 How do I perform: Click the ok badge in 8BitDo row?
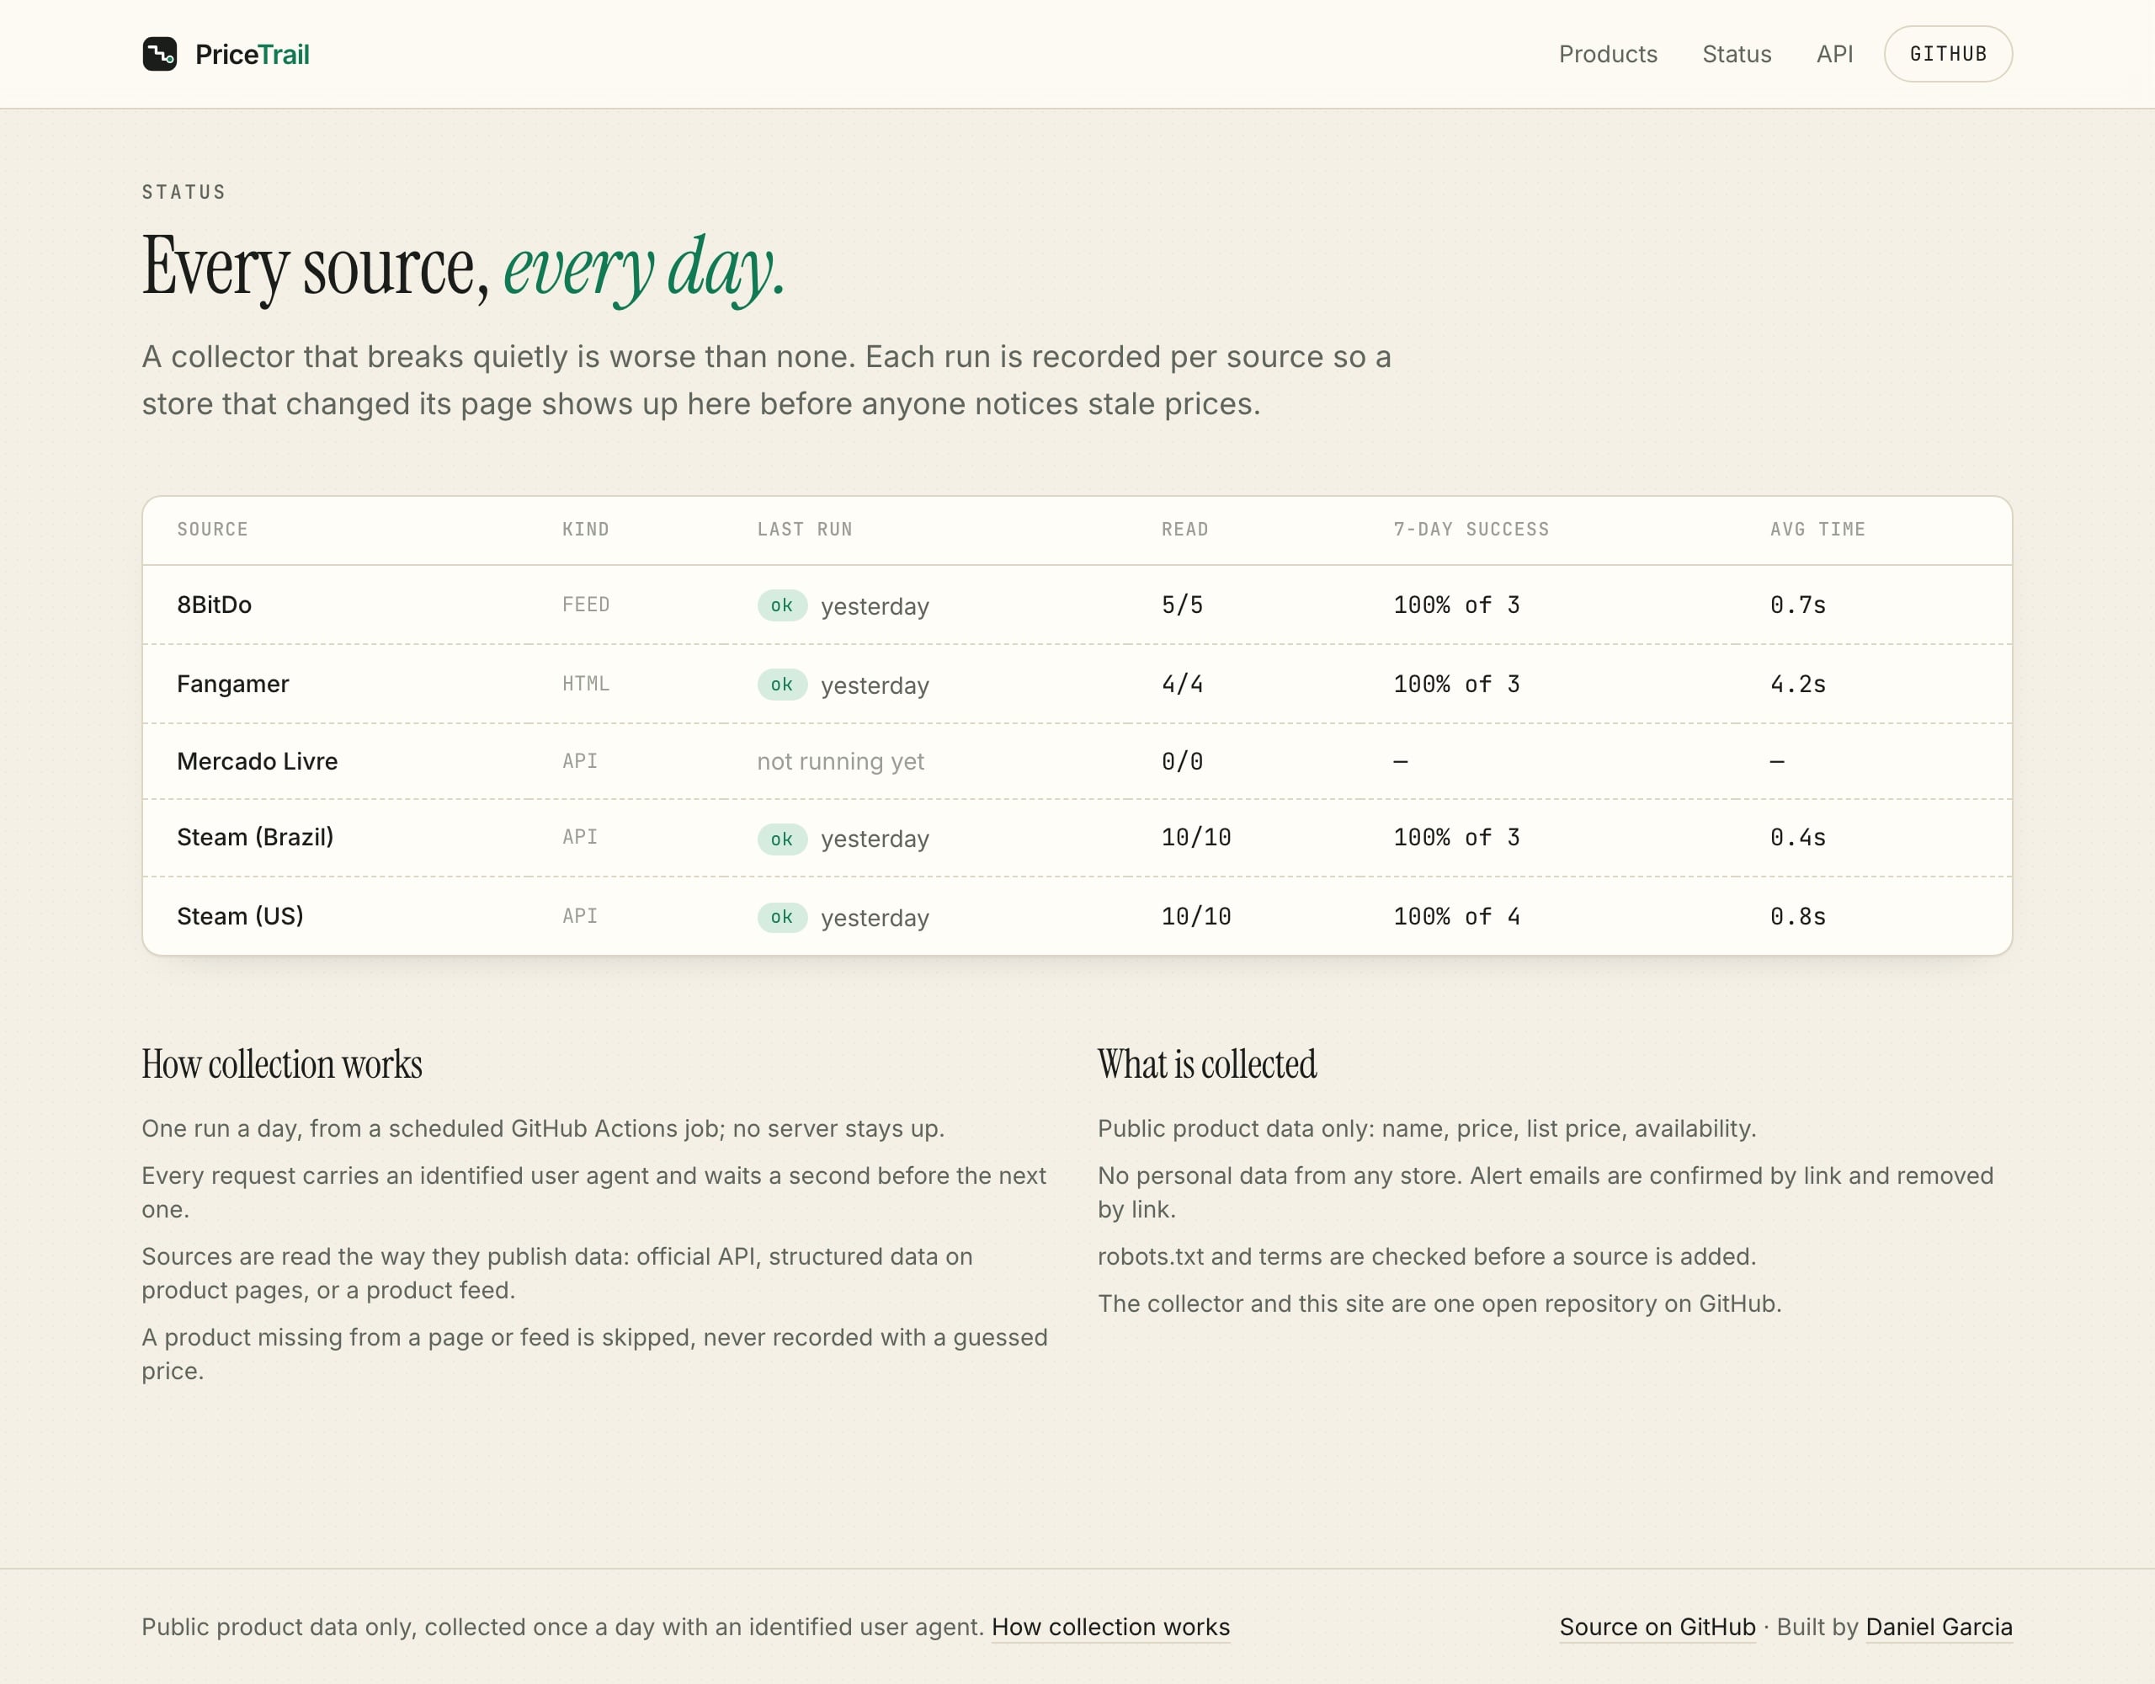coord(781,605)
